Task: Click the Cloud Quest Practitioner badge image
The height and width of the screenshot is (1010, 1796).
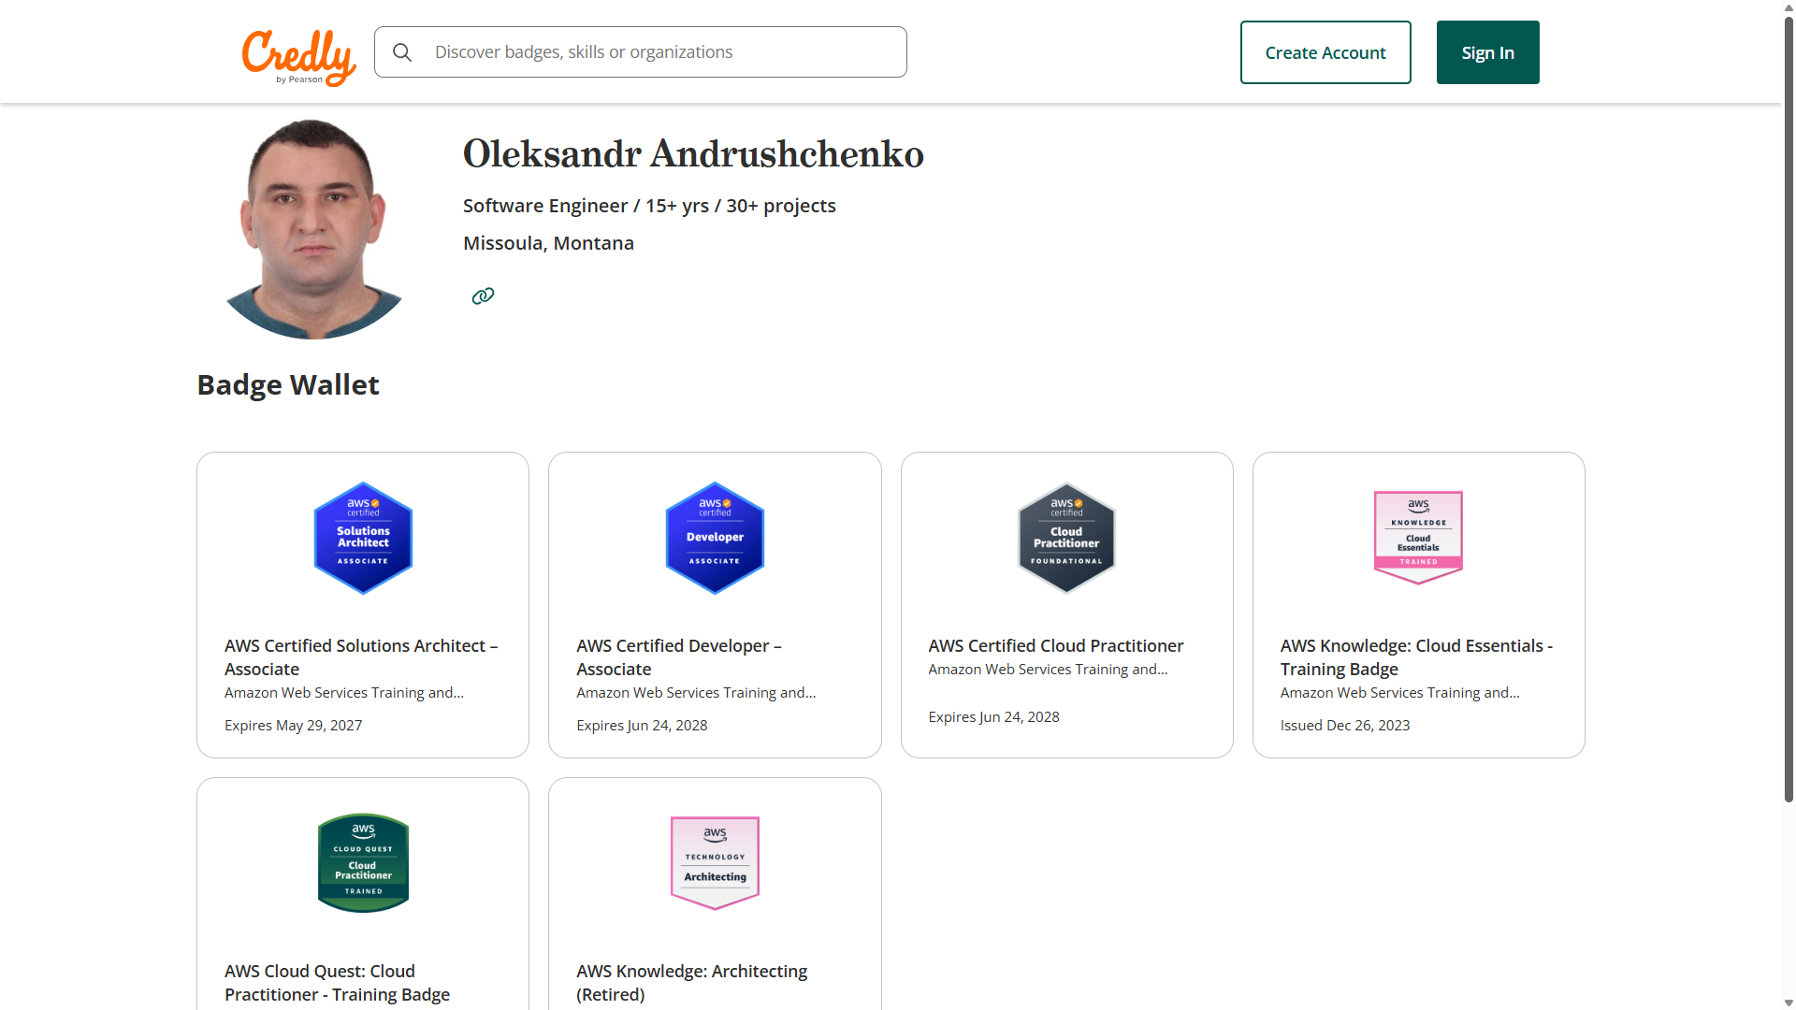Action: click(x=363, y=862)
